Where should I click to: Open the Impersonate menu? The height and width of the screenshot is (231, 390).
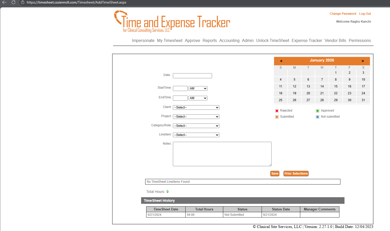pos(143,41)
